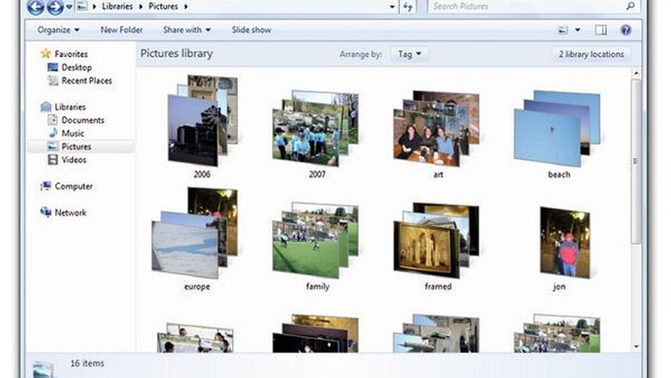Click the New Folder button

point(121,30)
